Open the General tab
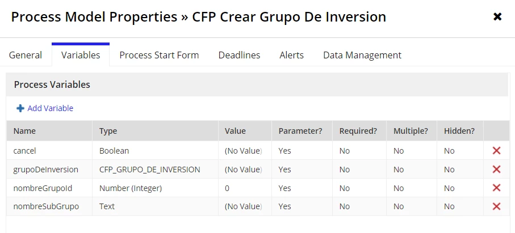Viewport: 515px width, 233px height. [x=26, y=55]
